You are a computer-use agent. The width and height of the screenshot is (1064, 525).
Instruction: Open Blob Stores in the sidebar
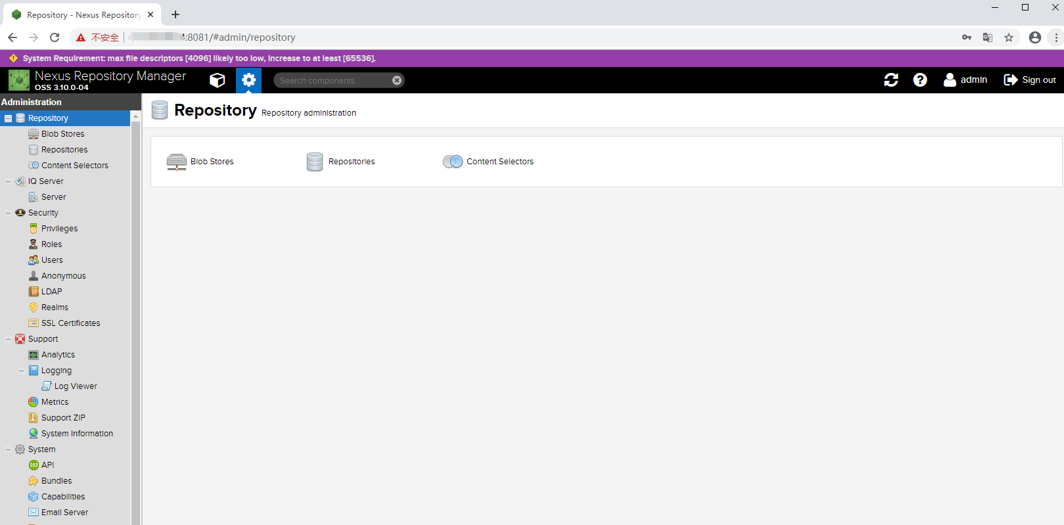[57, 134]
